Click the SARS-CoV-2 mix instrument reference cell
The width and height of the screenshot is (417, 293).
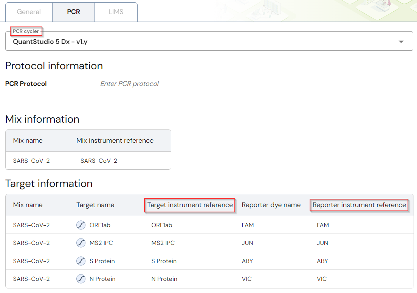[99, 161]
